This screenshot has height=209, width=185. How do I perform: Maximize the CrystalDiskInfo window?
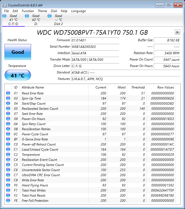[169, 5]
